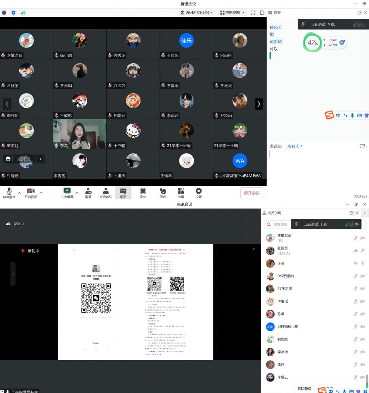Click the network signal status icon
Screen dimensions: 369x393
pos(23,13)
